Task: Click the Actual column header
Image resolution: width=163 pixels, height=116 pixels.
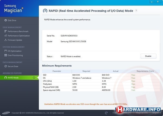Action: click(x=116, y=71)
